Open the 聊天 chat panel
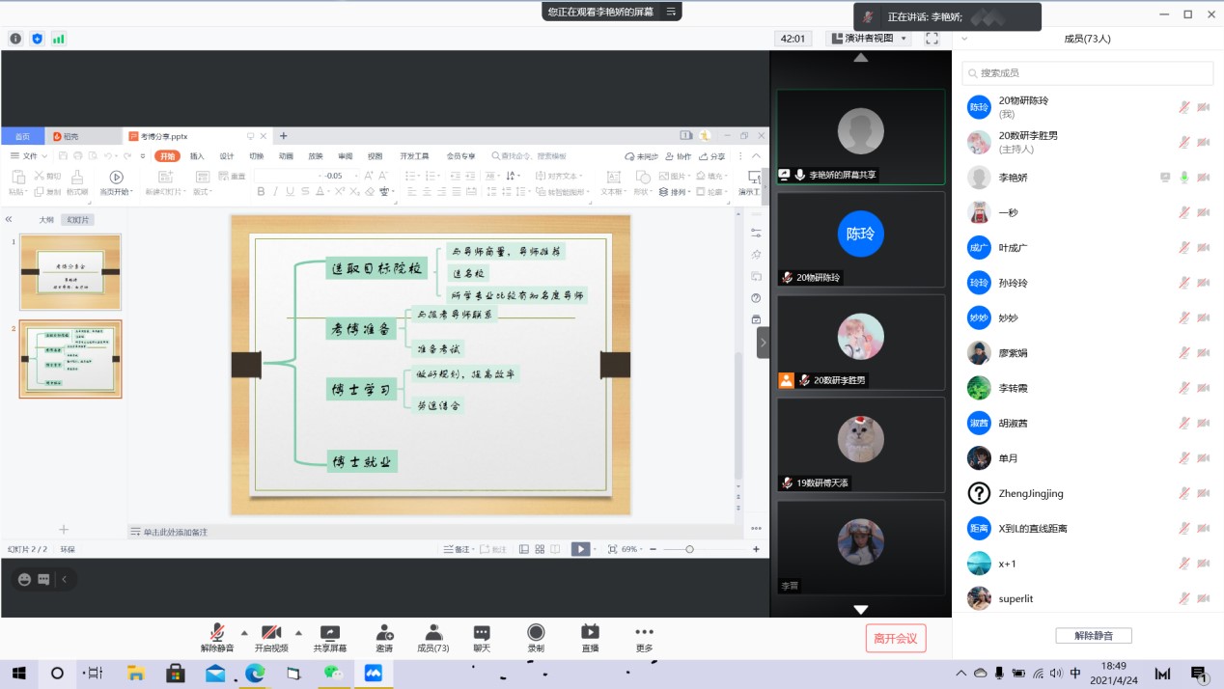 tap(482, 638)
